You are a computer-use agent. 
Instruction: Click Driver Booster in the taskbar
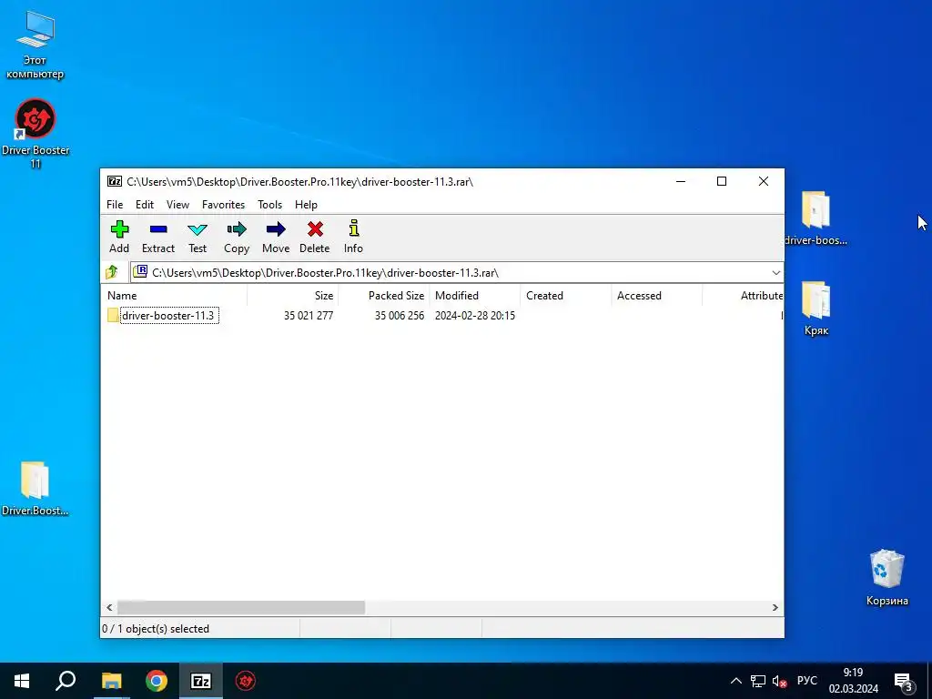[246, 681]
